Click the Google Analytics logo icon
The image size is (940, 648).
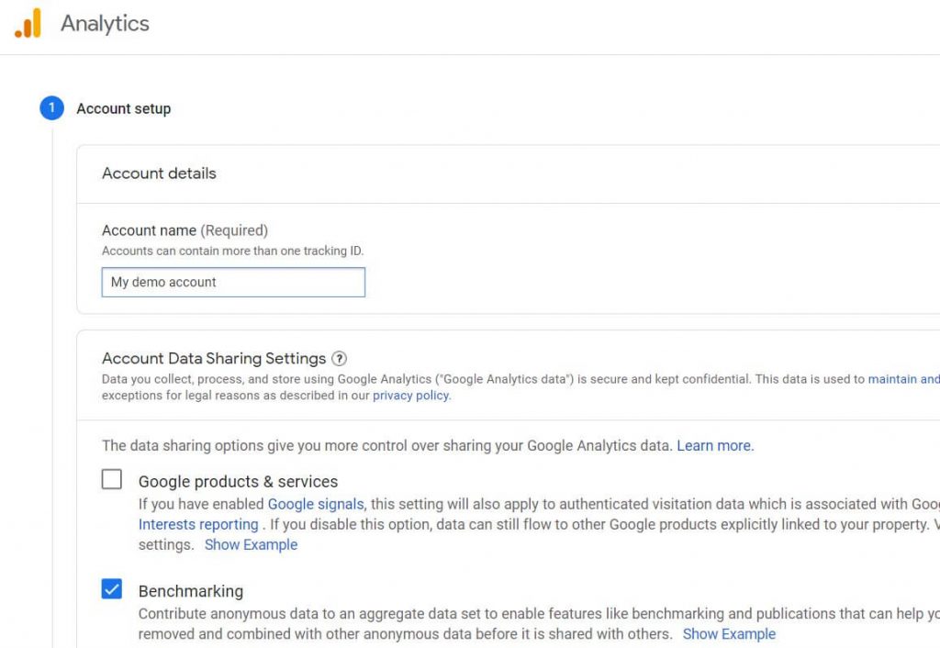point(28,24)
